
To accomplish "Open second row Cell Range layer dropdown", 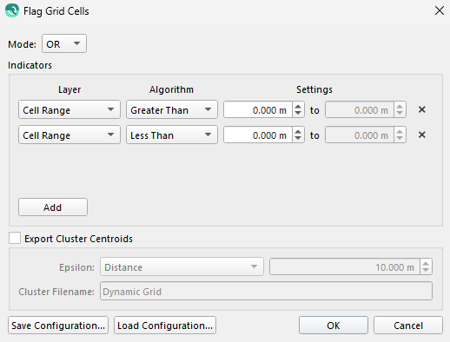I will pyautogui.click(x=69, y=135).
